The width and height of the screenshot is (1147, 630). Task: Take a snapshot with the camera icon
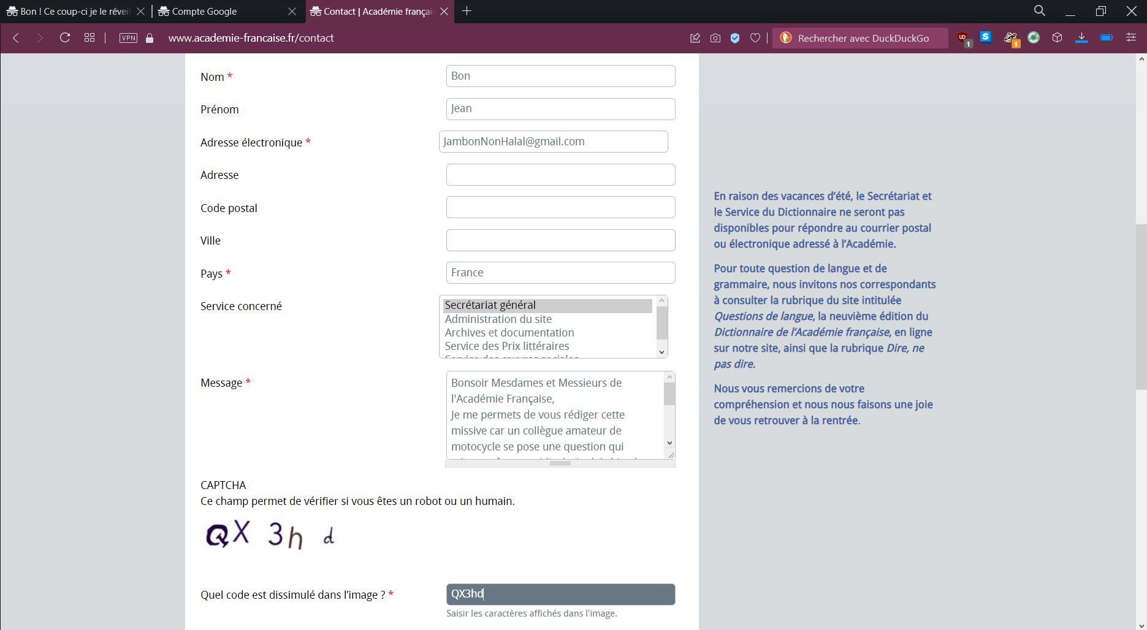[715, 38]
